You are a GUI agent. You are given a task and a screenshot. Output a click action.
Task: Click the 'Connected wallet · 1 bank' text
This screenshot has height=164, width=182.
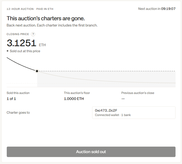pyautogui.click(x=113, y=115)
